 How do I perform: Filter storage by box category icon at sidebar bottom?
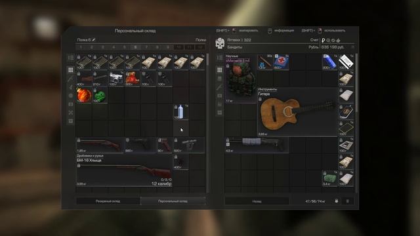[71, 121]
